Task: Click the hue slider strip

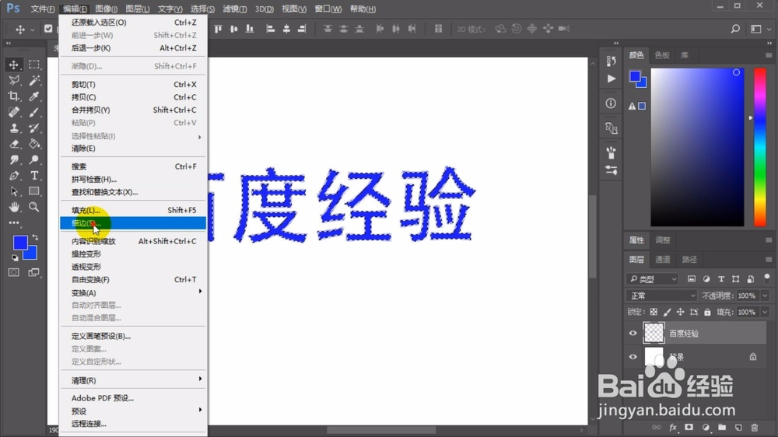Action: 759,147
